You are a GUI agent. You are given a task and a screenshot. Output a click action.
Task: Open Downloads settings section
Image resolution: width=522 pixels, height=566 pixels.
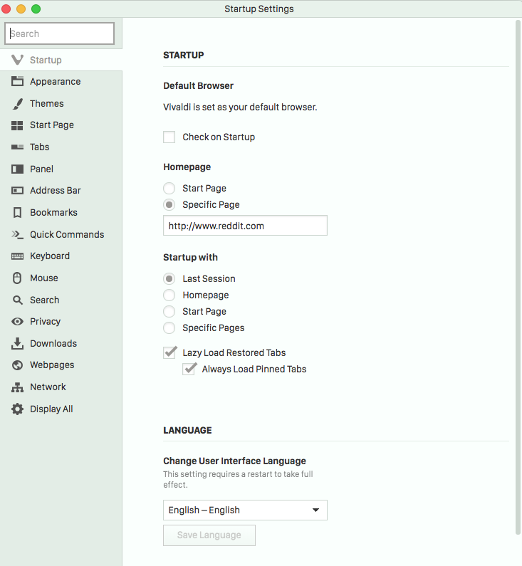click(x=61, y=344)
